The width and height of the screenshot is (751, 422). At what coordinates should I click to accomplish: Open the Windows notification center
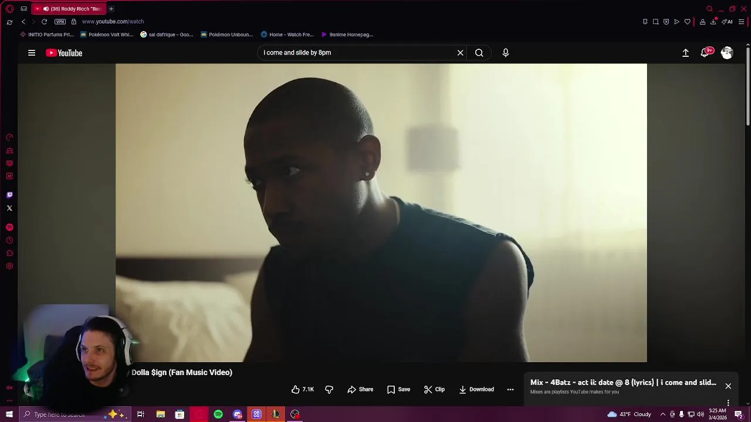pos(739,414)
